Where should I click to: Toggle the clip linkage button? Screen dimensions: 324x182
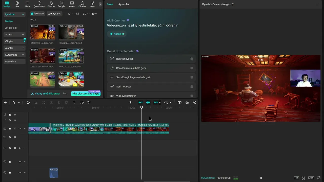[x=156, y=102]
